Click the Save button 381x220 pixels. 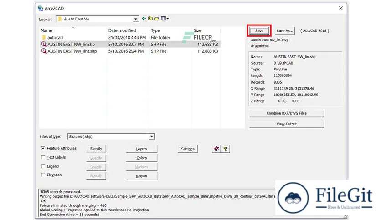(x=259, y=31)
